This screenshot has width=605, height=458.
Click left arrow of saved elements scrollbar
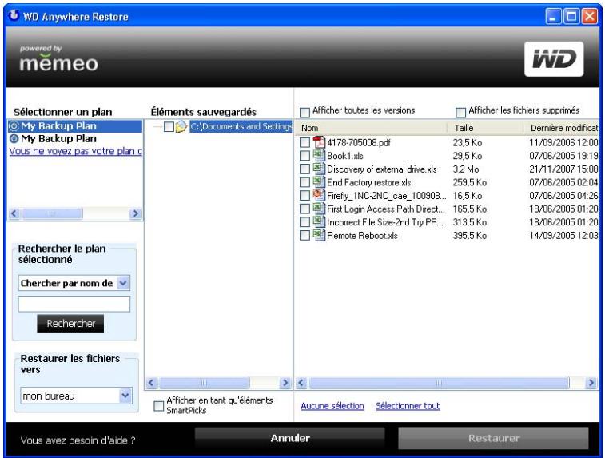[151, 383]
